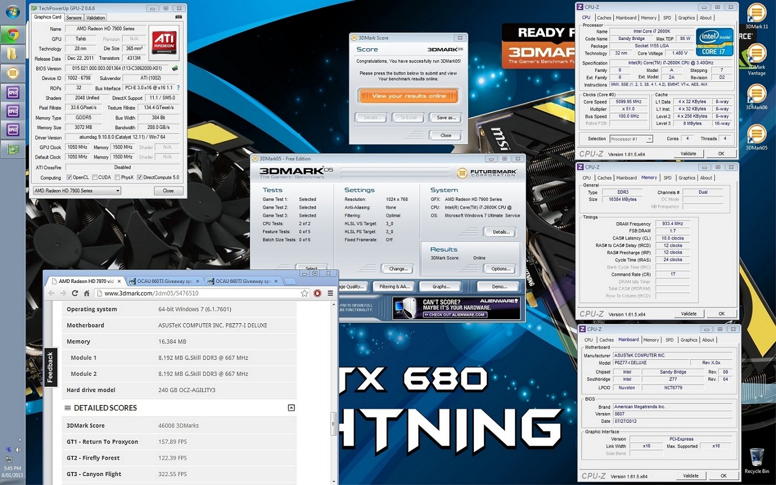The image size is (776, 485).
Task: Click the Alienware advertisement banner
Action: (x=456, y=308)
